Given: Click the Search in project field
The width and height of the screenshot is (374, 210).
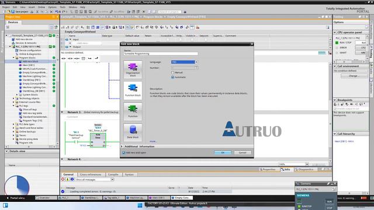Looking at the screenshot, I should (169, 12).
